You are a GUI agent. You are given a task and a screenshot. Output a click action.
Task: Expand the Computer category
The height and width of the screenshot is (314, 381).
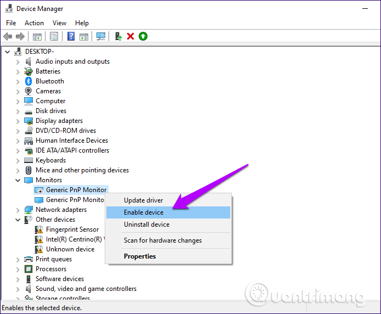pyautogui.click(x=18, y=101)
